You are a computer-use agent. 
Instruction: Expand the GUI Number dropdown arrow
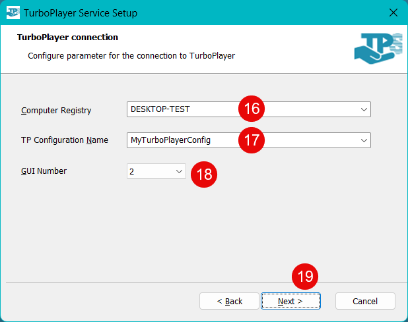(x=179, y=171)
